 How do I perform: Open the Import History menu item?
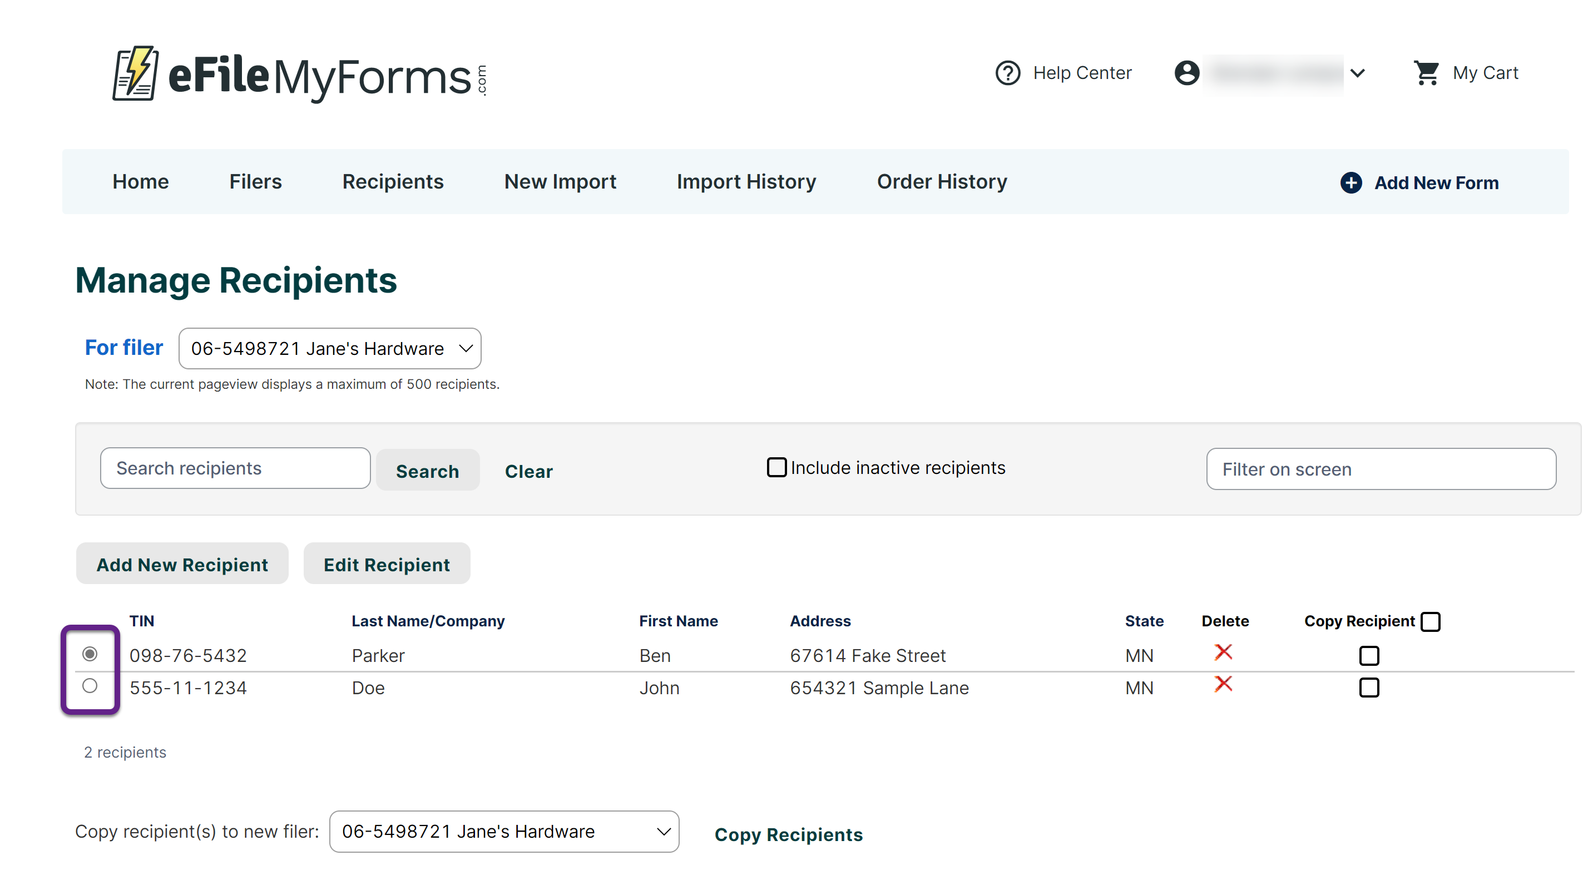[746, 181]
